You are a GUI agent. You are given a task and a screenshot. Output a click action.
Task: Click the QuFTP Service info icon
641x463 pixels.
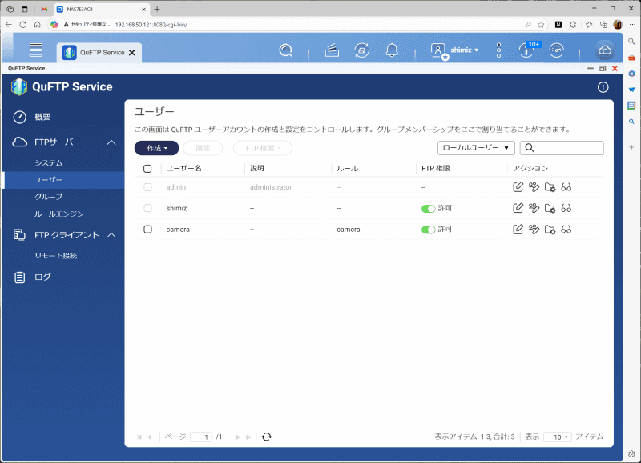point(603,88)
